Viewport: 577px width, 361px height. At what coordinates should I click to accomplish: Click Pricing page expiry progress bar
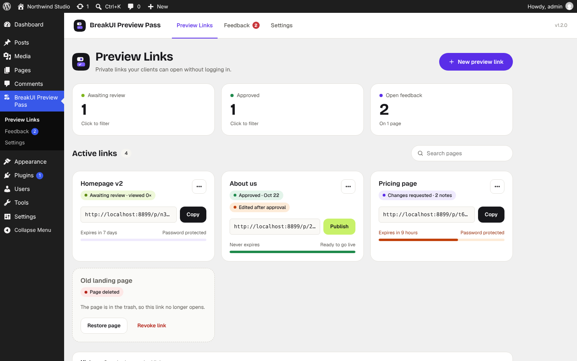(442, 240)
